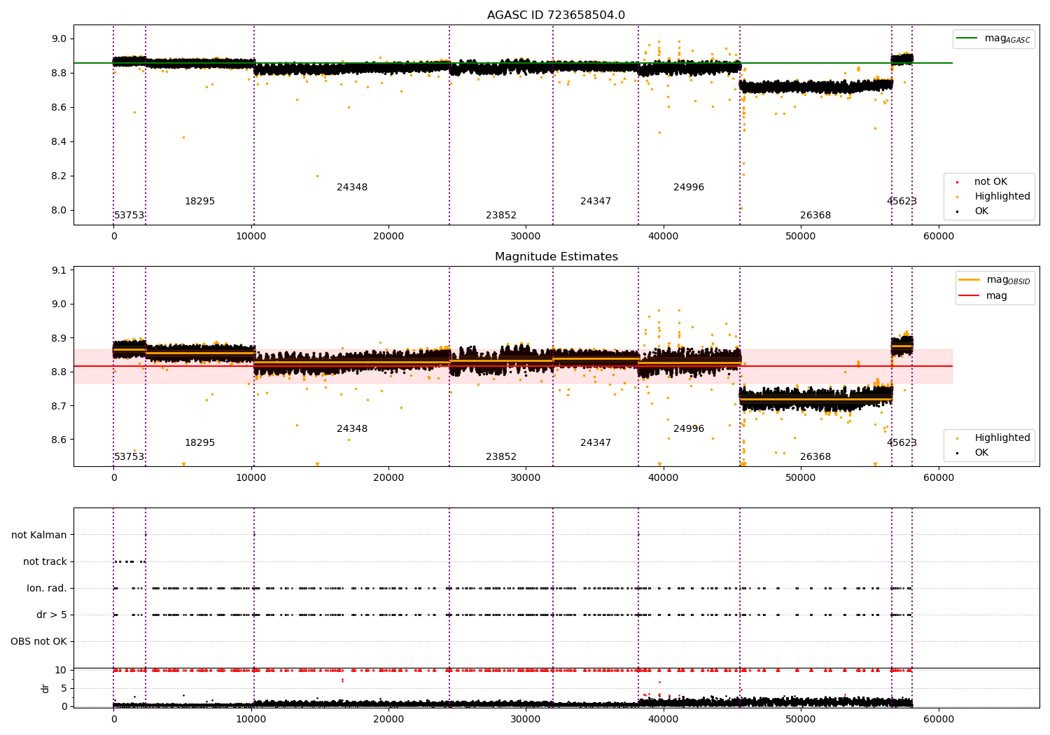Click obsid label 23852 in Magnitude Estimates plot
The height and width of the screenshot is (735, 1050).
pyautogui.click(x=501, y=457)
